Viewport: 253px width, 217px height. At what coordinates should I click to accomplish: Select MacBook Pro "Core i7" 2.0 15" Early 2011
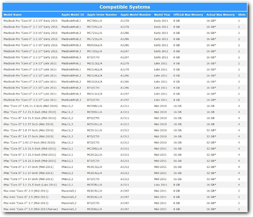(31, 33)
